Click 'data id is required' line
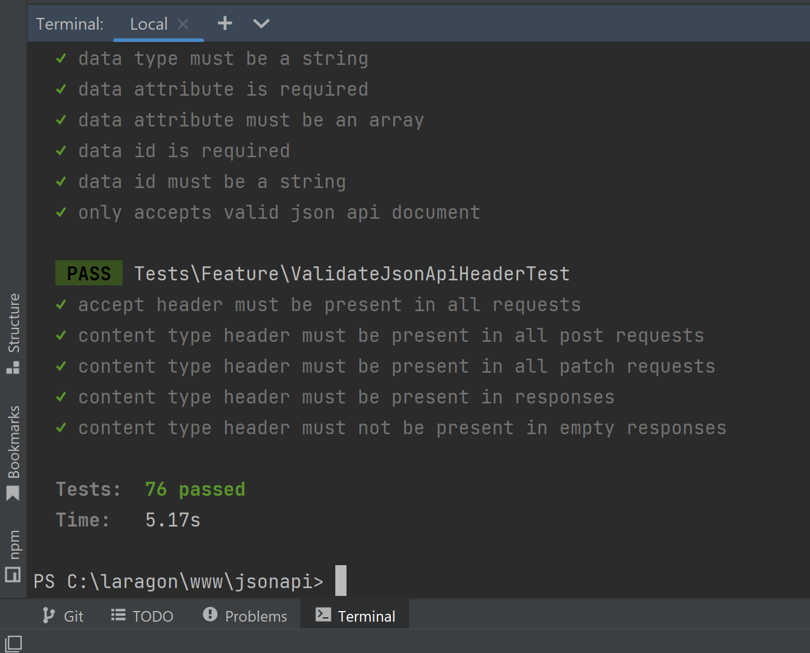810x653 pixels. [184, 151]
